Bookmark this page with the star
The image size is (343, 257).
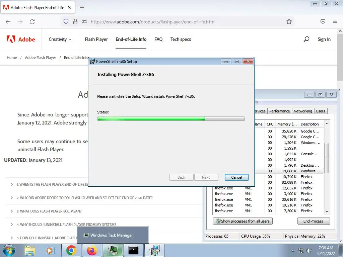tap(289, 21)
